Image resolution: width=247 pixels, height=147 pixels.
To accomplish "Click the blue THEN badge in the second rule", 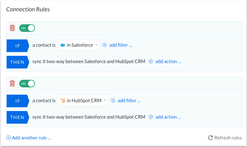I will point(17,117).
